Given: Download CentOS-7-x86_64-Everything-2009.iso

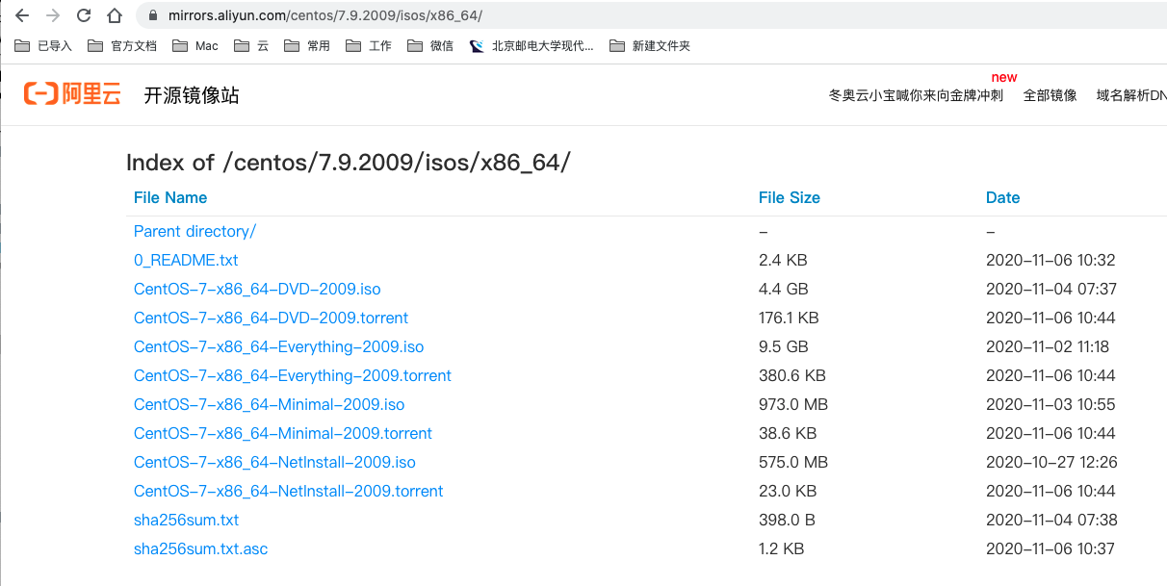Looking at the screenshot, I should pos(278,346).
